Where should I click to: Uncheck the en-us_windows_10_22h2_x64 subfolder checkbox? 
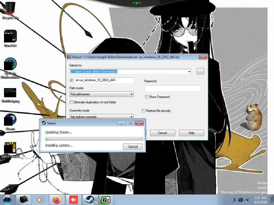71,80
